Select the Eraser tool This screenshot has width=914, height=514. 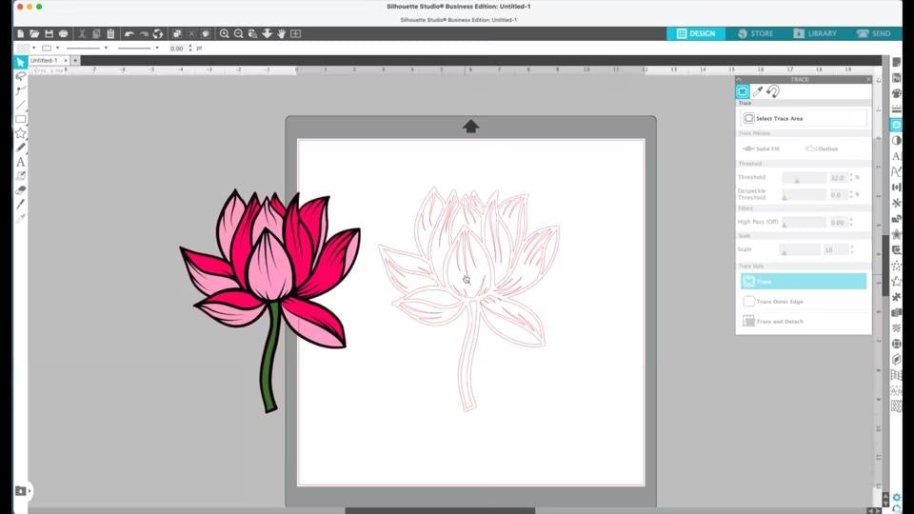coord(20,189)
